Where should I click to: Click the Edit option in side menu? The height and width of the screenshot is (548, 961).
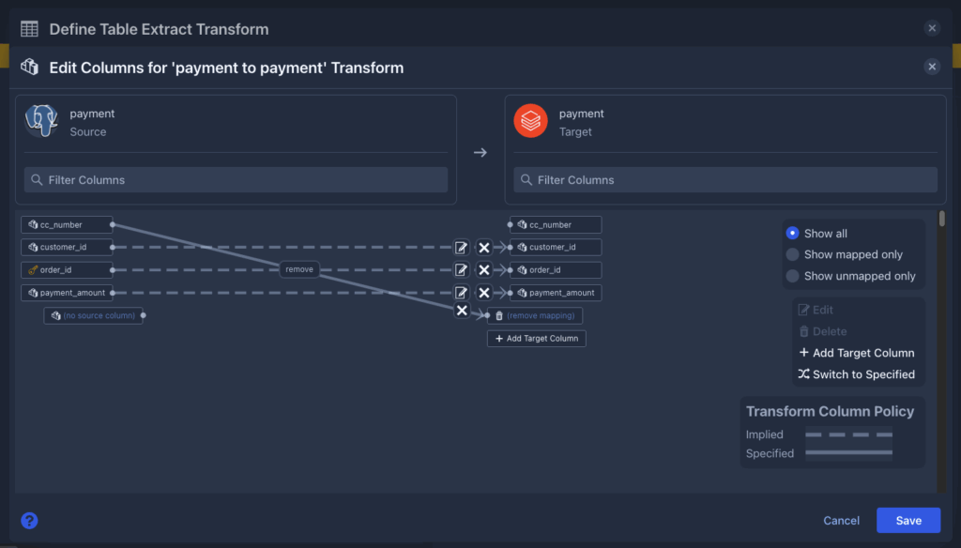pyautogui.click(x=816, y=310)
